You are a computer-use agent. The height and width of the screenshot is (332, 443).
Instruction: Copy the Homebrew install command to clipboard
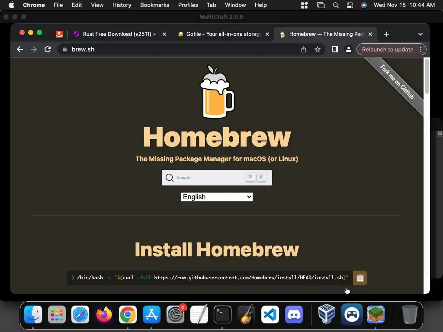point(360,278)
